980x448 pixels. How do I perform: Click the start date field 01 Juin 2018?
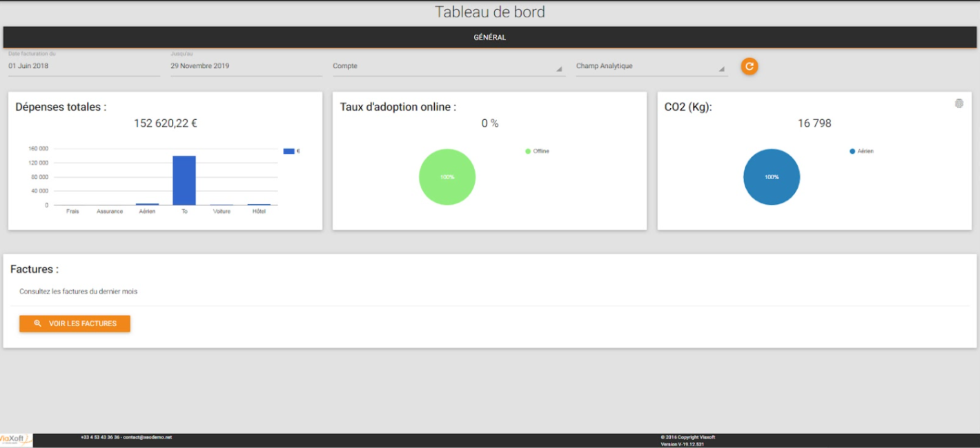[84, 66]
